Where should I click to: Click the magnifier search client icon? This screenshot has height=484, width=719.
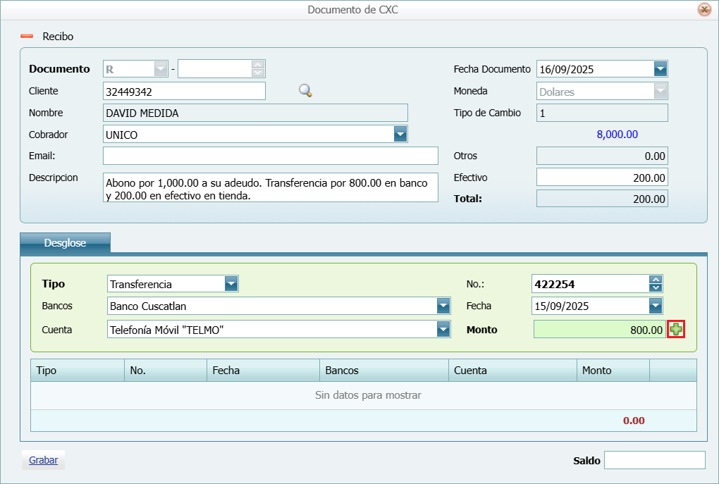[305, 90]
